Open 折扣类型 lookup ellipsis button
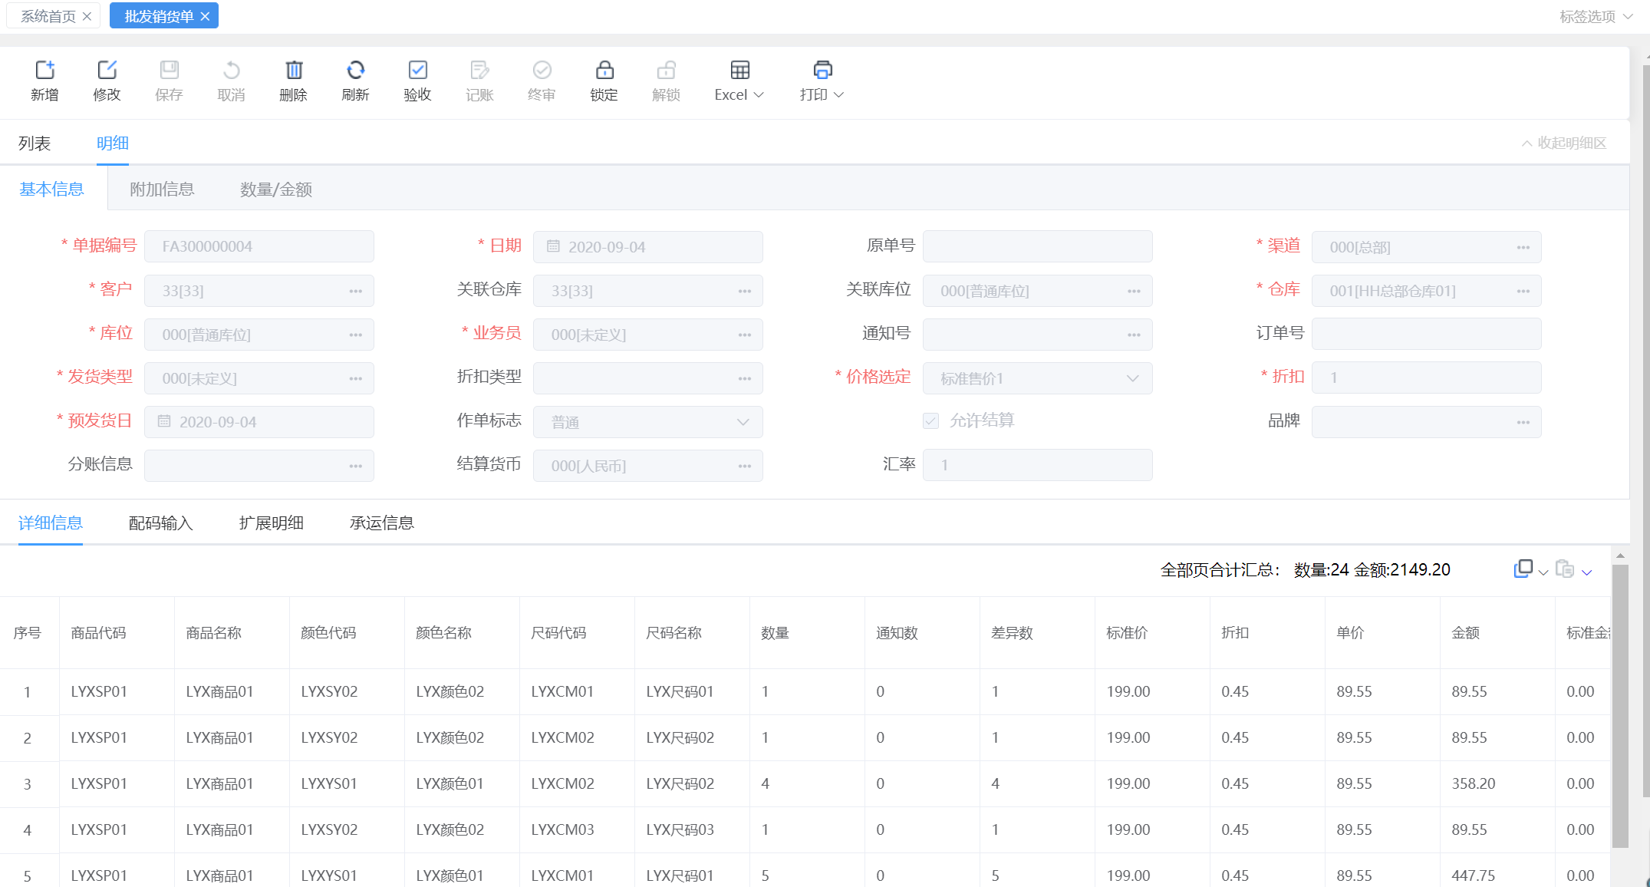 tap(745, 378)
